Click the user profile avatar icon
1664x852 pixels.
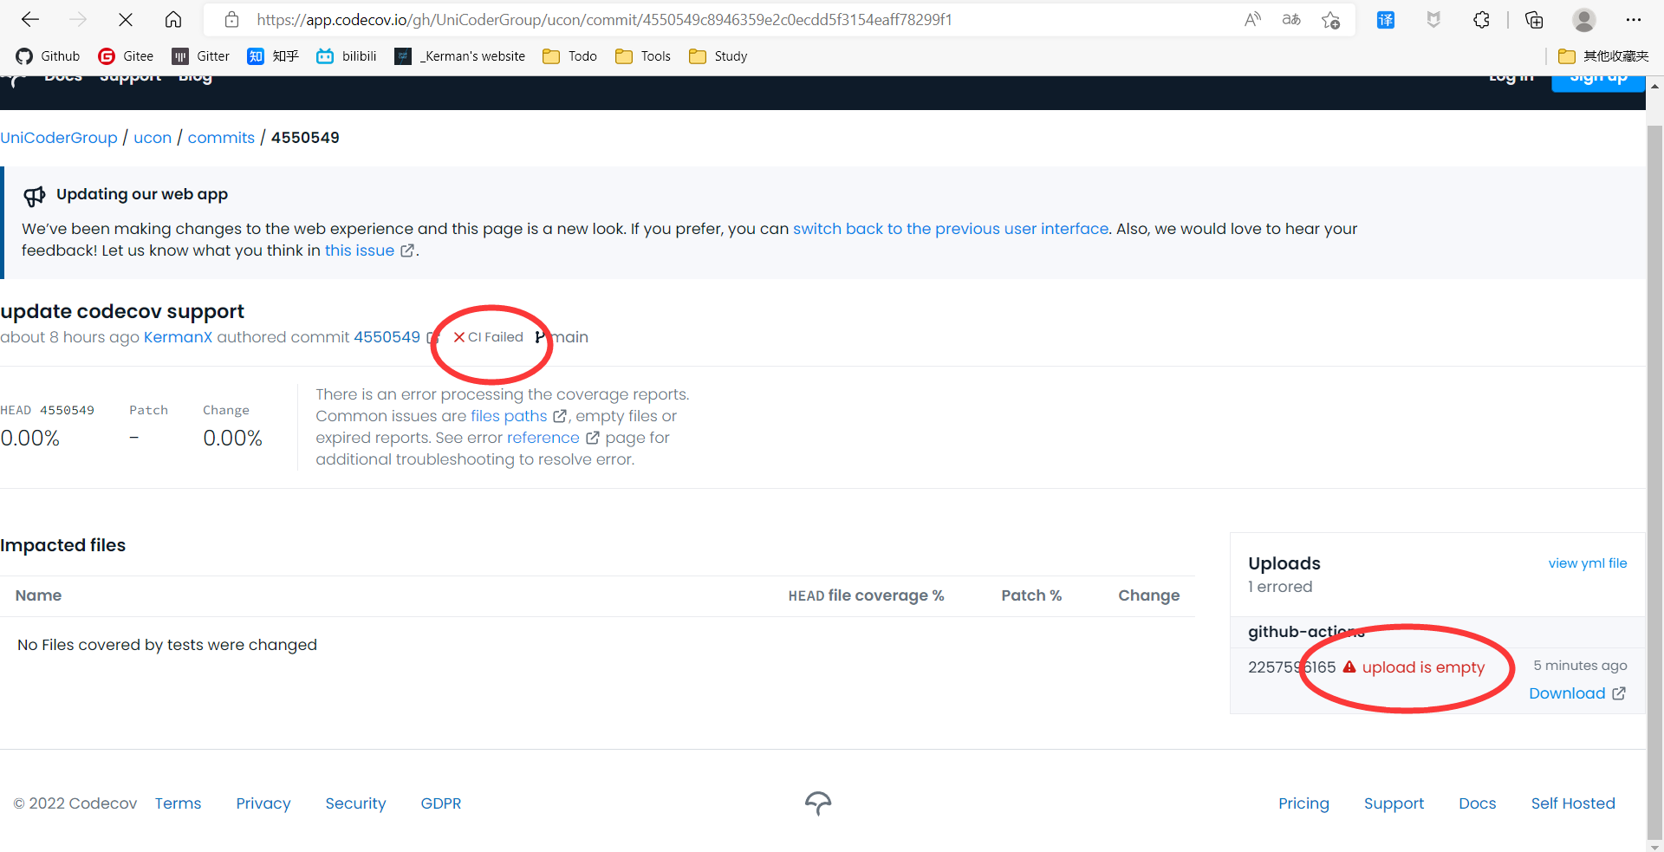(x=1584, y=19)
